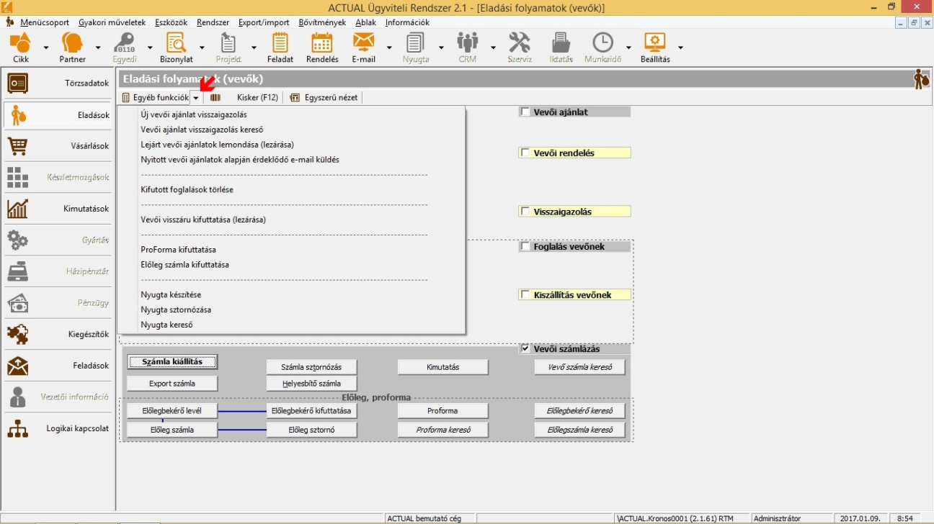
Task: Select Nyugta készítése from the menu
Action: [x=171, y=294]
